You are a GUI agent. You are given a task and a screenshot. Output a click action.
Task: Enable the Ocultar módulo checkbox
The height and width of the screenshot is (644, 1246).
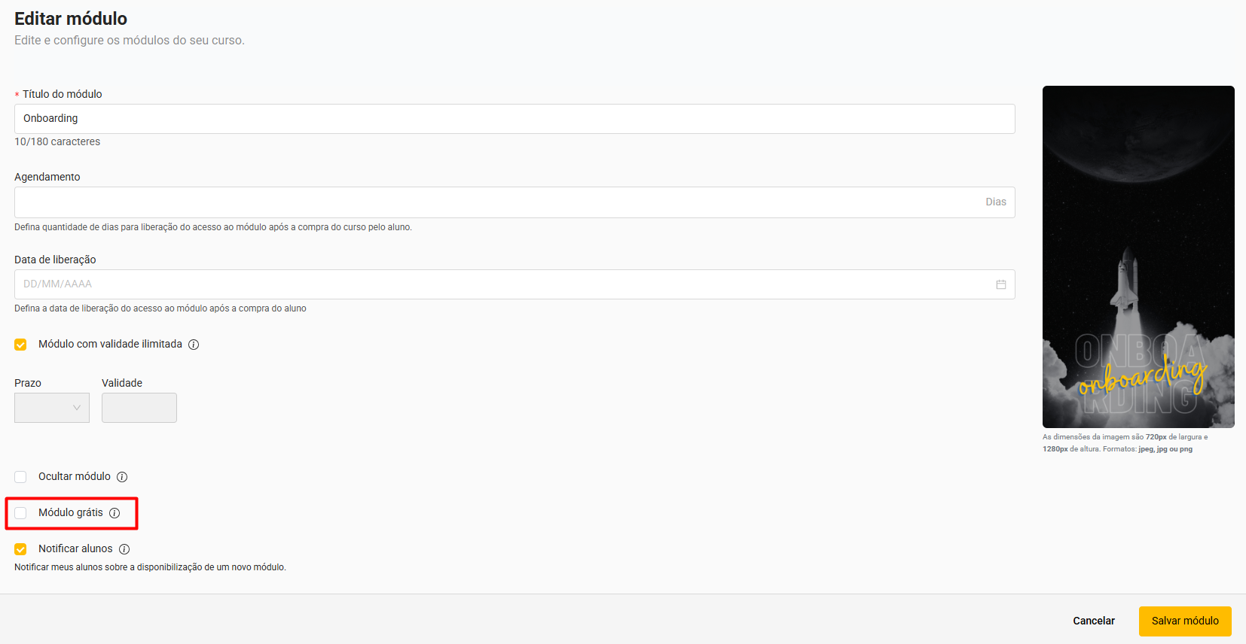click(20, 477)
